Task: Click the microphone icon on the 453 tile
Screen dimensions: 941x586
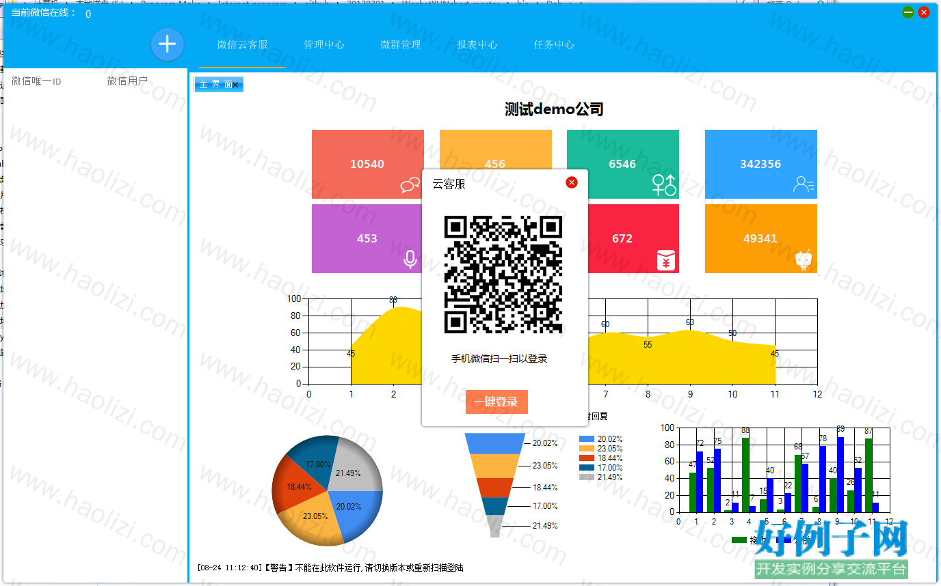Action: [410, 260]
